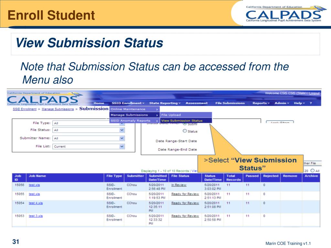Open the Reports menu
The image size is (331, 248).
pos(261,103)
